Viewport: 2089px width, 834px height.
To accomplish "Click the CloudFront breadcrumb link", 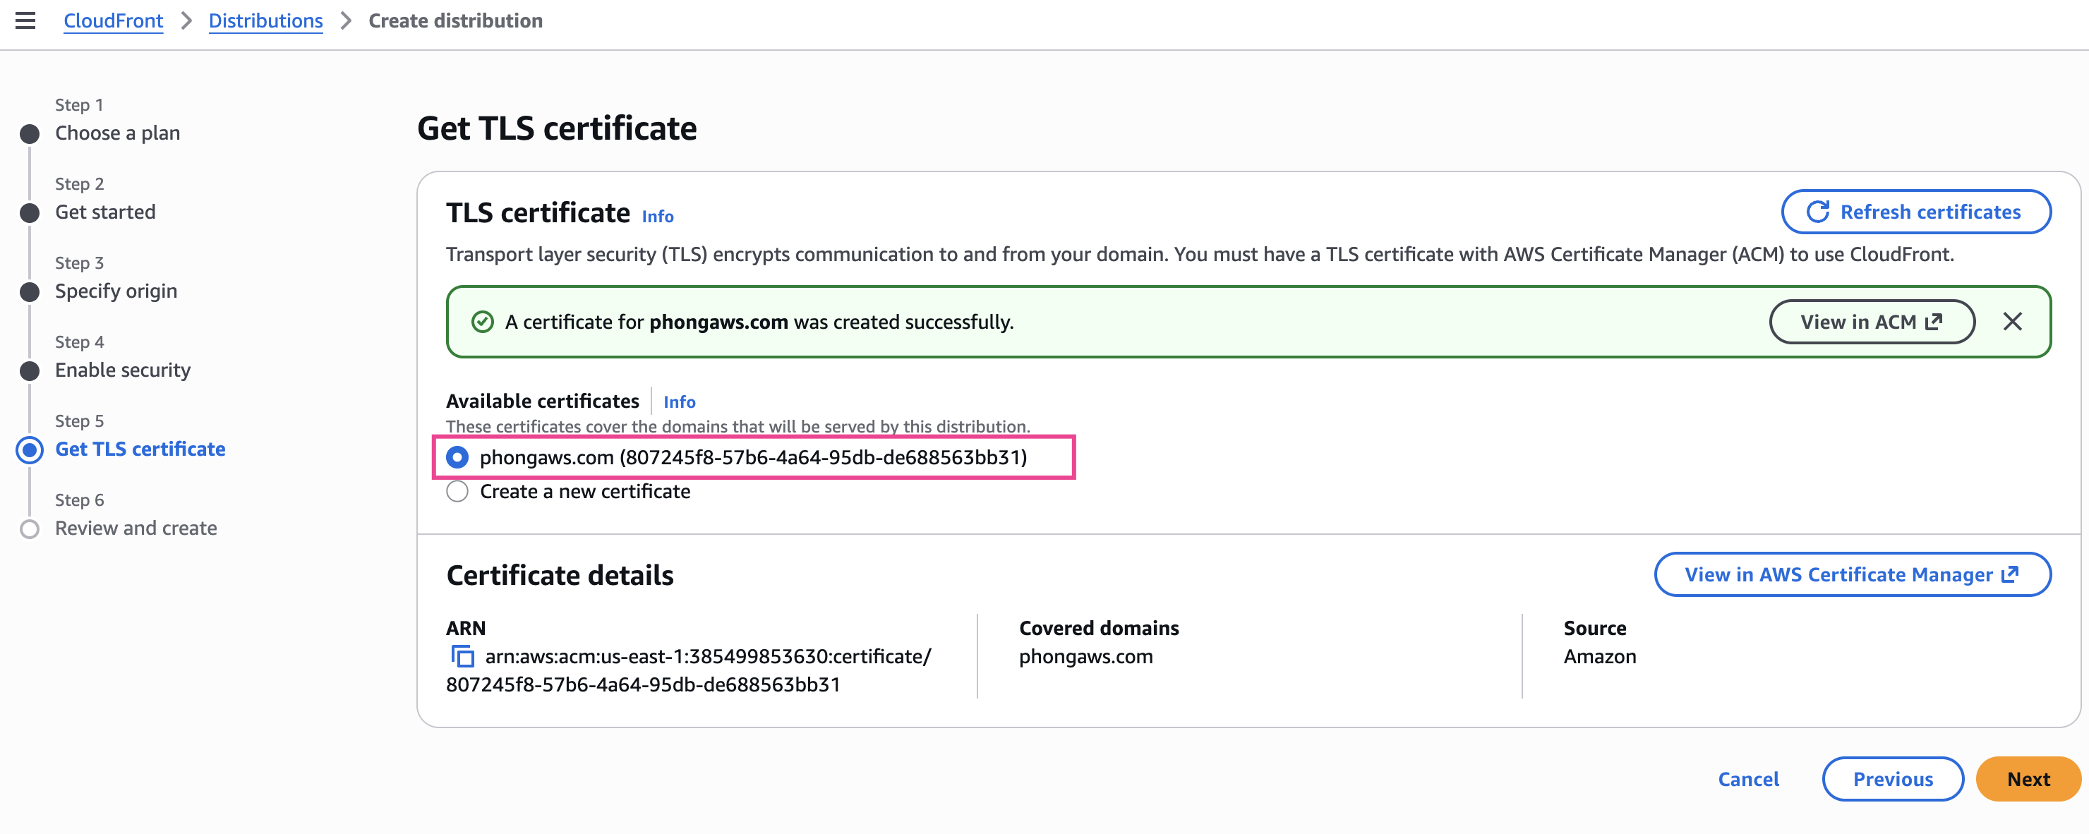I will pyautogui.click(x=113, y=20).
